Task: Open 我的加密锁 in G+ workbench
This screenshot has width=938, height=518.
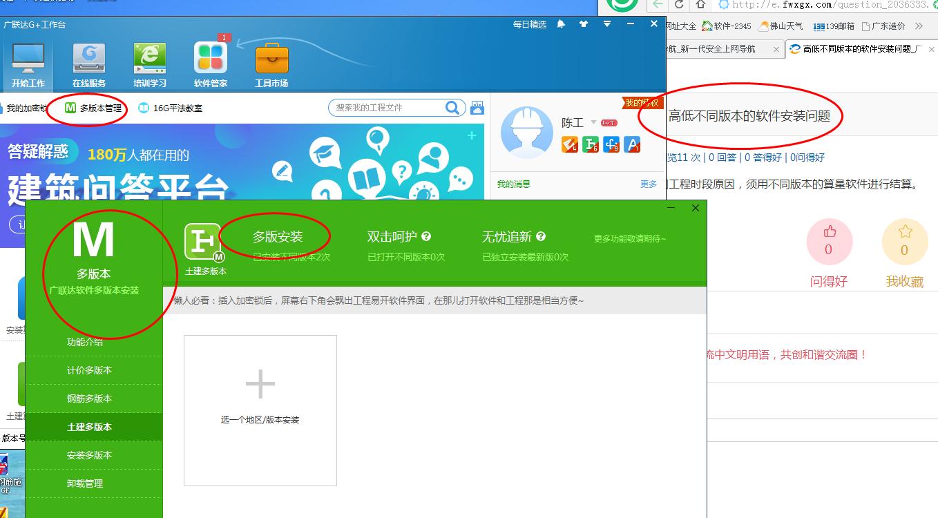Action: [x=24, y=108]
